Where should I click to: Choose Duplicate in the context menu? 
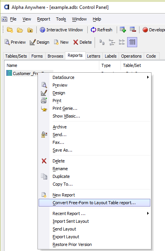pos(94,176)
